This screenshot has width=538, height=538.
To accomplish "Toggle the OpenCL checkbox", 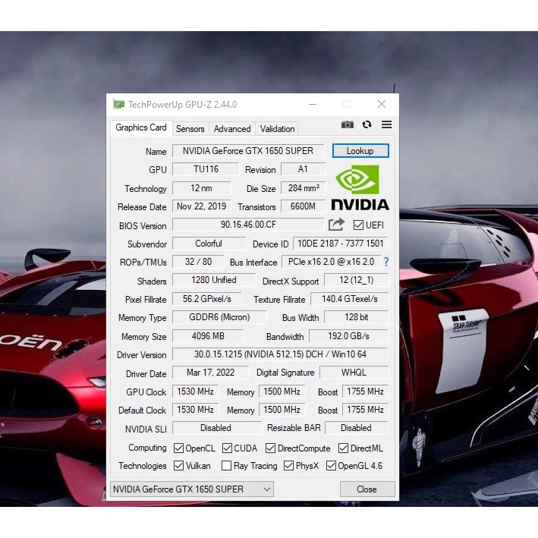I will click(178, 448).
